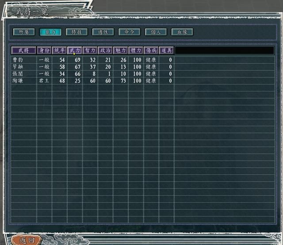Sort by the 身份 column header

click(x=44, y=50)
